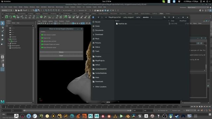This screenshot has height=119, width=212.
Task: Open the No Character Set dropdown
Action: tap(163, 110)
